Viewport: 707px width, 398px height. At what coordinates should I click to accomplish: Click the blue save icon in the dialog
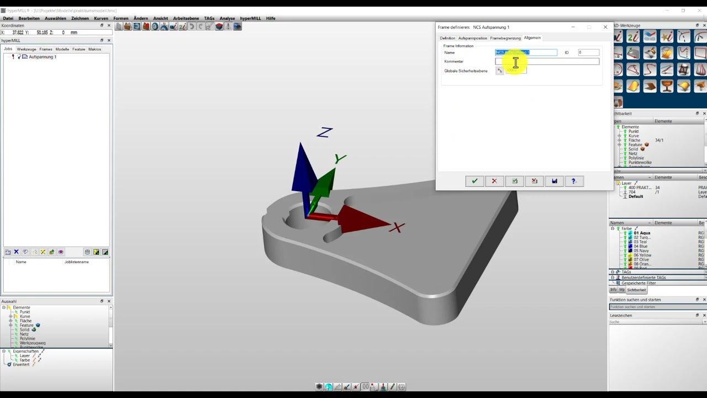pyautogui.click(x=554, y=181)
